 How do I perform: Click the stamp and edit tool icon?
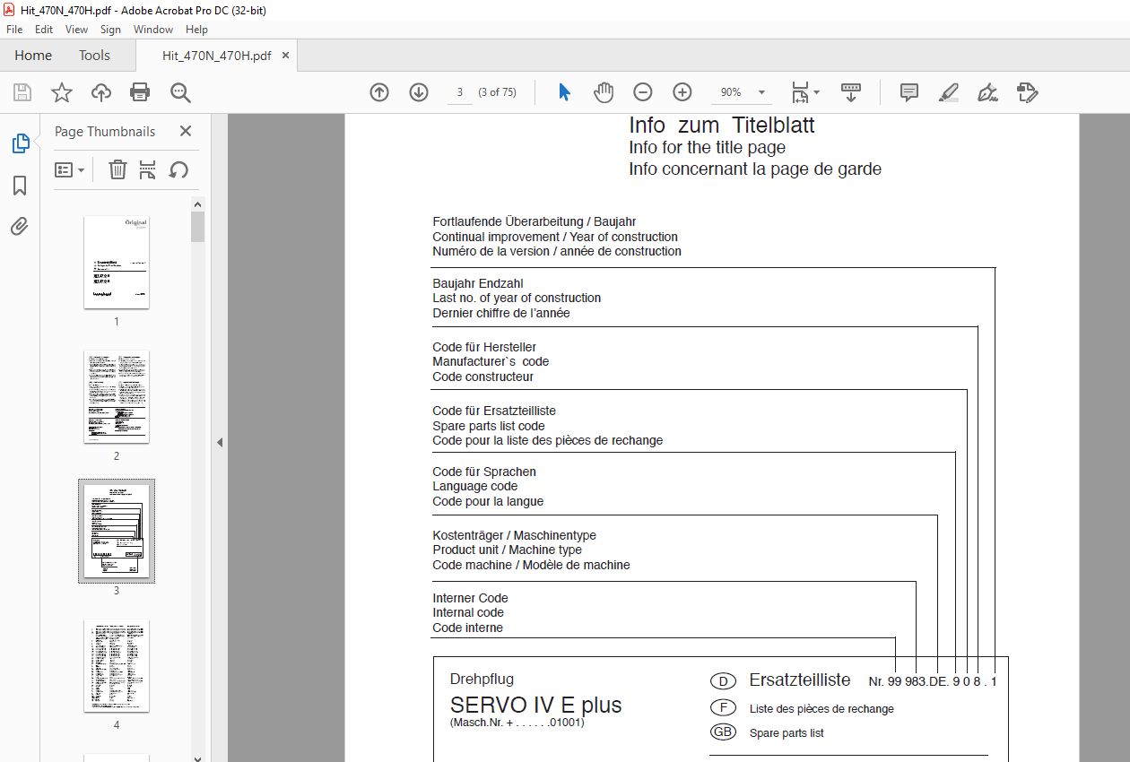[x=1028, y=91]
